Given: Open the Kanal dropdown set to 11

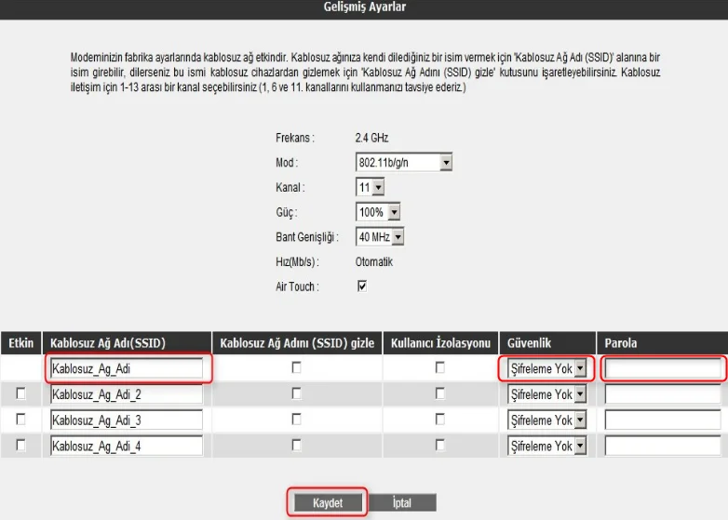Looking at the screenshot, I should (x=371, y=188).
